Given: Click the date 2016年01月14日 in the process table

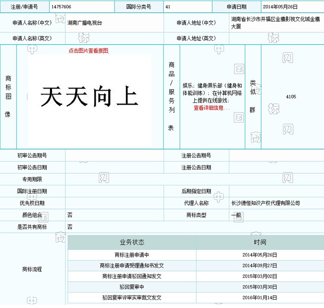Looking at the screenshot, I should click(x=260, y=298).
